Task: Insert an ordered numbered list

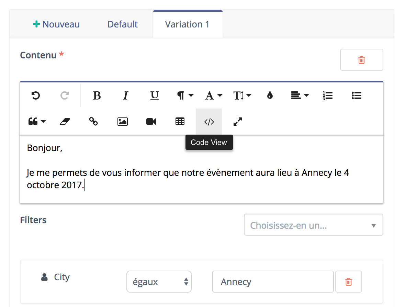Action: (x=328, y=96)
